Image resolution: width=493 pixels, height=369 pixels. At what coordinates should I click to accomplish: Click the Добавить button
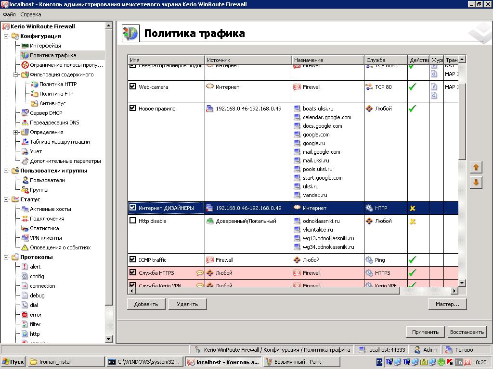point(146,304)
